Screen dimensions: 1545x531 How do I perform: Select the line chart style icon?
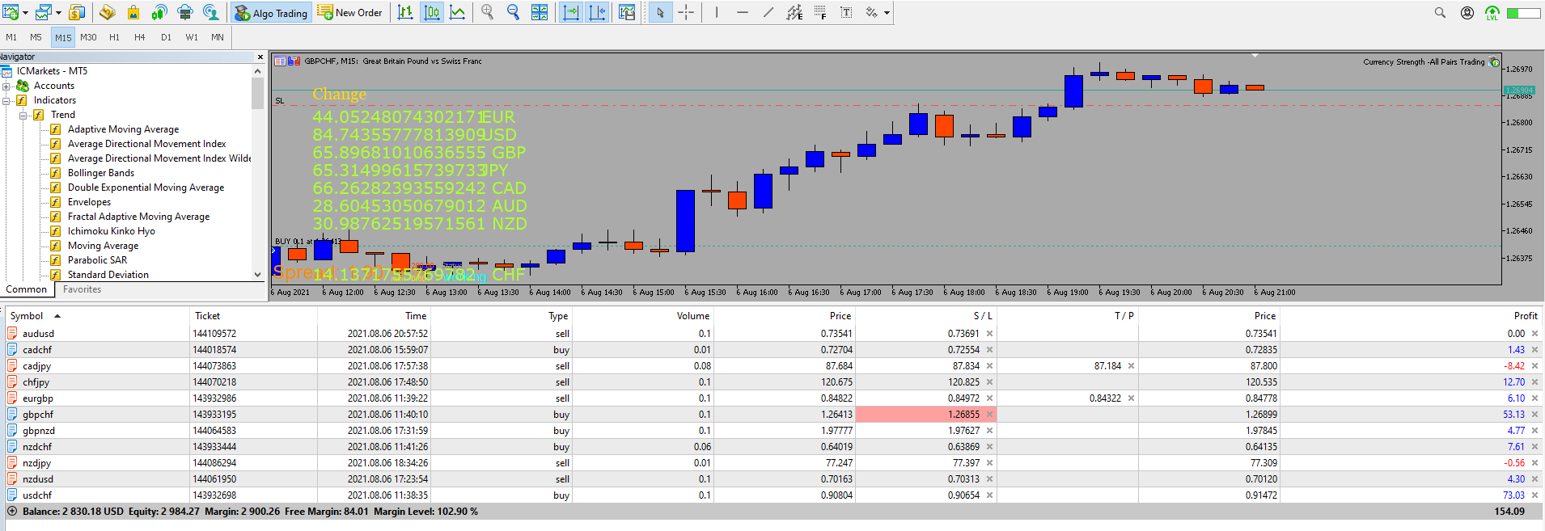(457, 12)
